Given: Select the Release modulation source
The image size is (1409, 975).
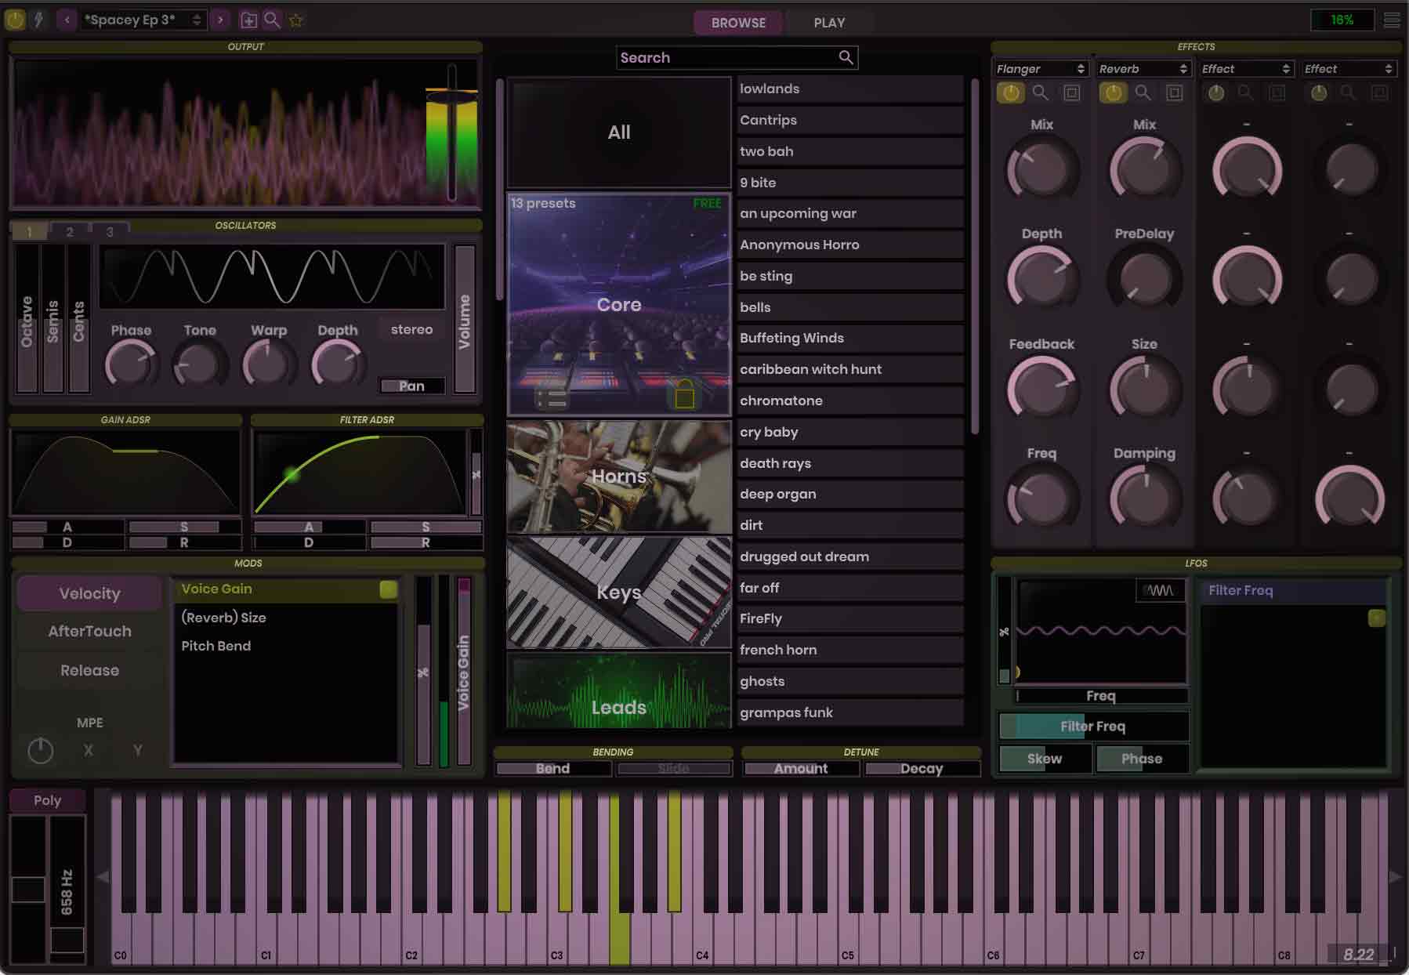Looking at the screenshot, I should [x=89, y=670].
